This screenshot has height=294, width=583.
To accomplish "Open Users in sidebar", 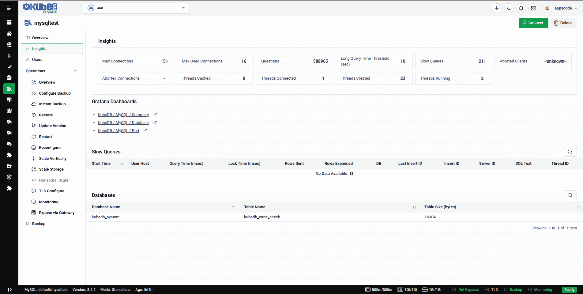I will 52,60.
